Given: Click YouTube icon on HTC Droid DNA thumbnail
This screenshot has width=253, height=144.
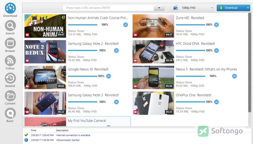Looking at the screenshot, I should coord(135,61).
